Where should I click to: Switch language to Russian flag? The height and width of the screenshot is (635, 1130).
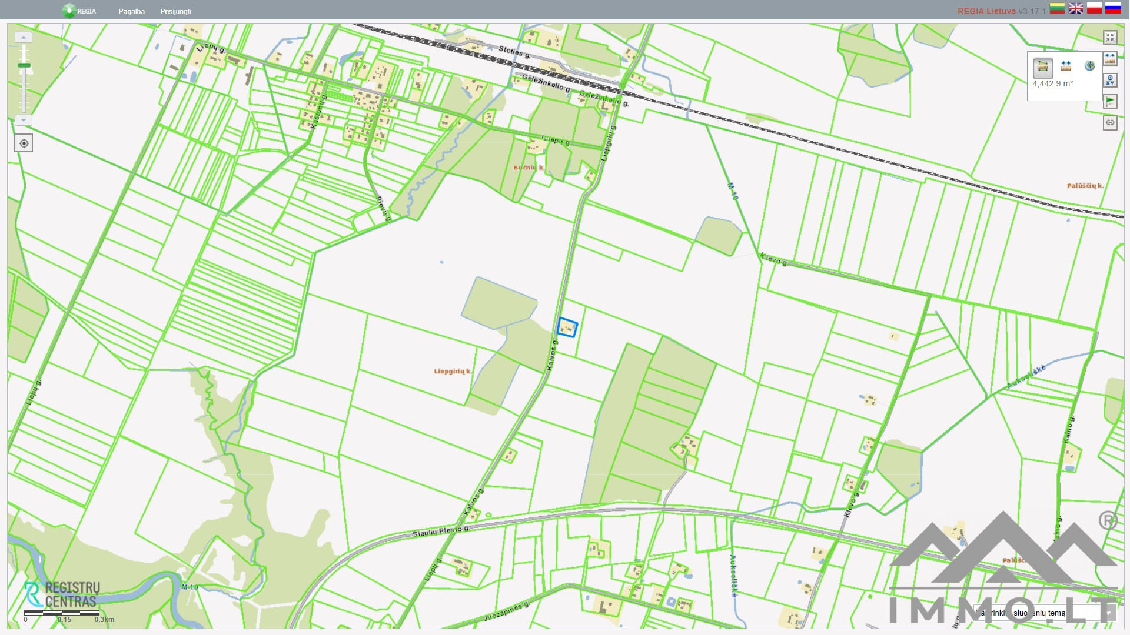point(1113,8)
